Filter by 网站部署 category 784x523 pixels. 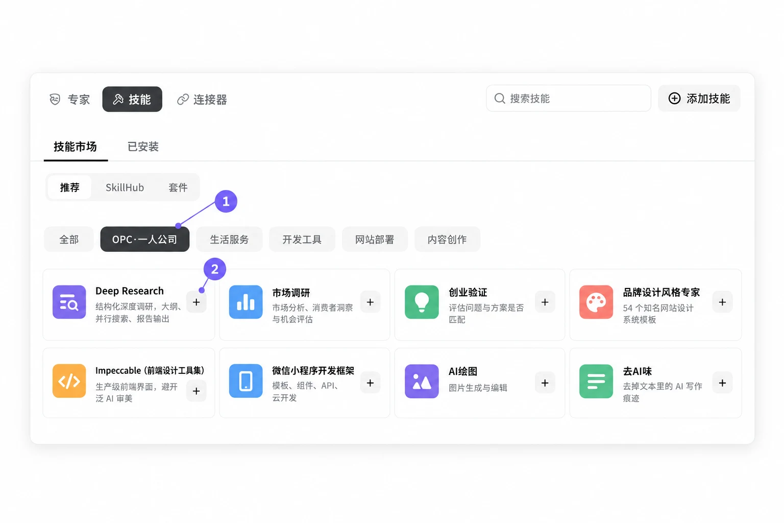point(375,239)
